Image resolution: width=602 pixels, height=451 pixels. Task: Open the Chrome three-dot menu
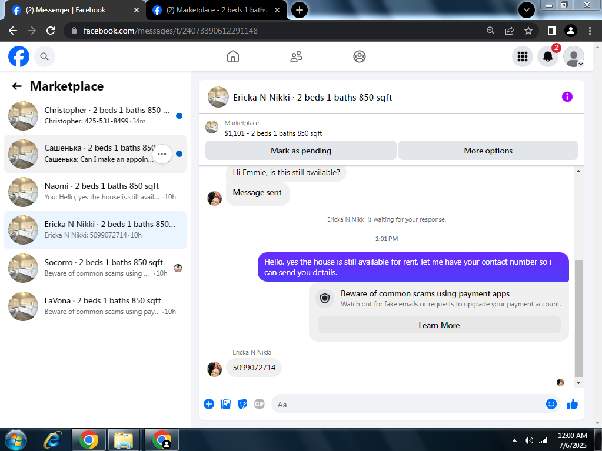pyautogui.click(x=590, y=31)
